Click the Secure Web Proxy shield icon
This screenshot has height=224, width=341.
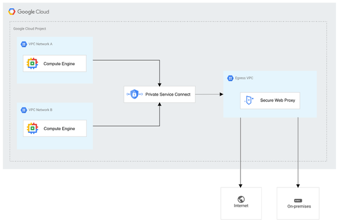point(249,101)
